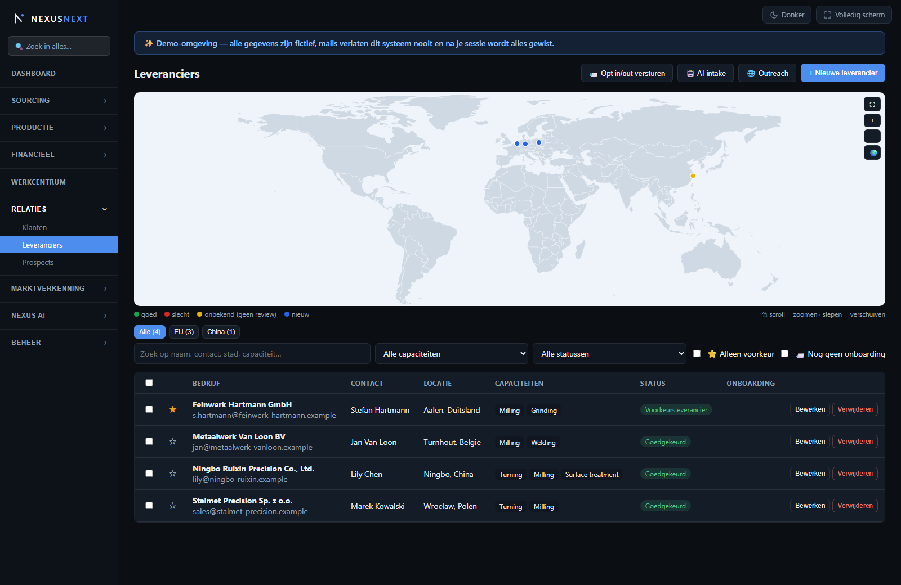
Task: Click the yellow map marker in China
Action: [693, 176]
